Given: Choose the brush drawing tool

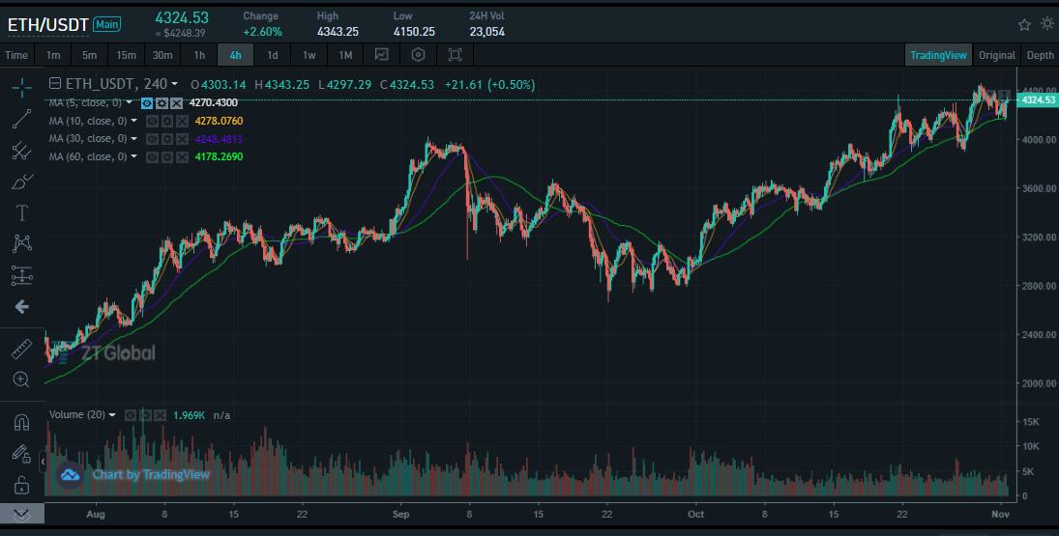Looking at the screenshot, I should coord(21,182).
